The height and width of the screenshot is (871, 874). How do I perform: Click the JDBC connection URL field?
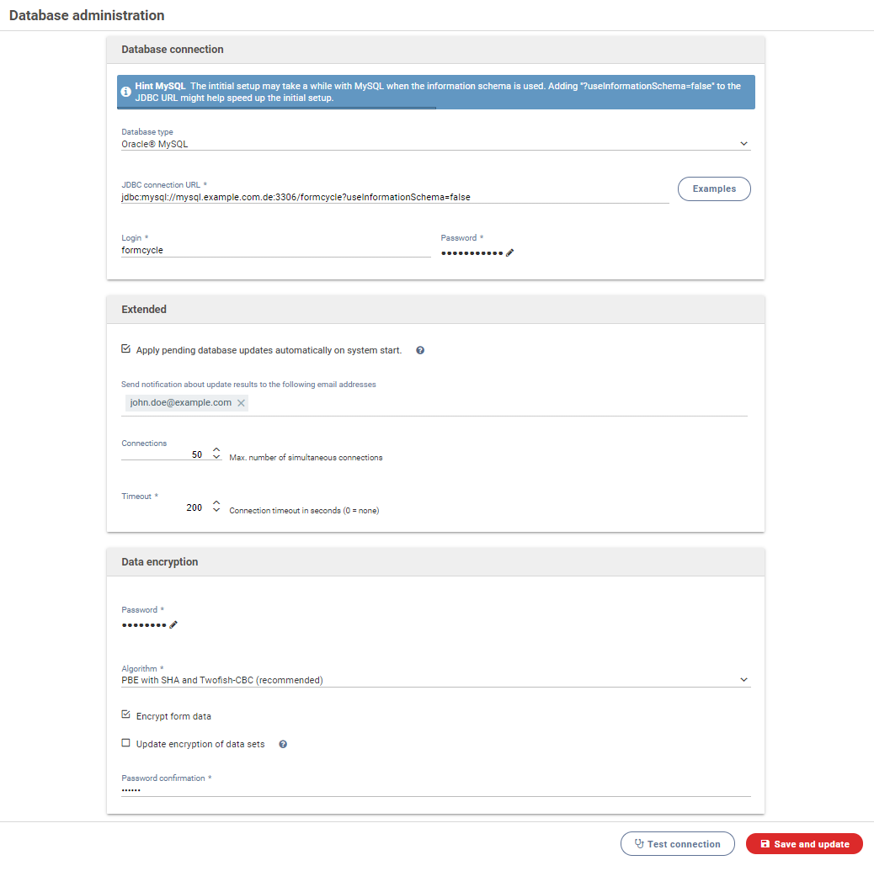[x=394, y=197]
